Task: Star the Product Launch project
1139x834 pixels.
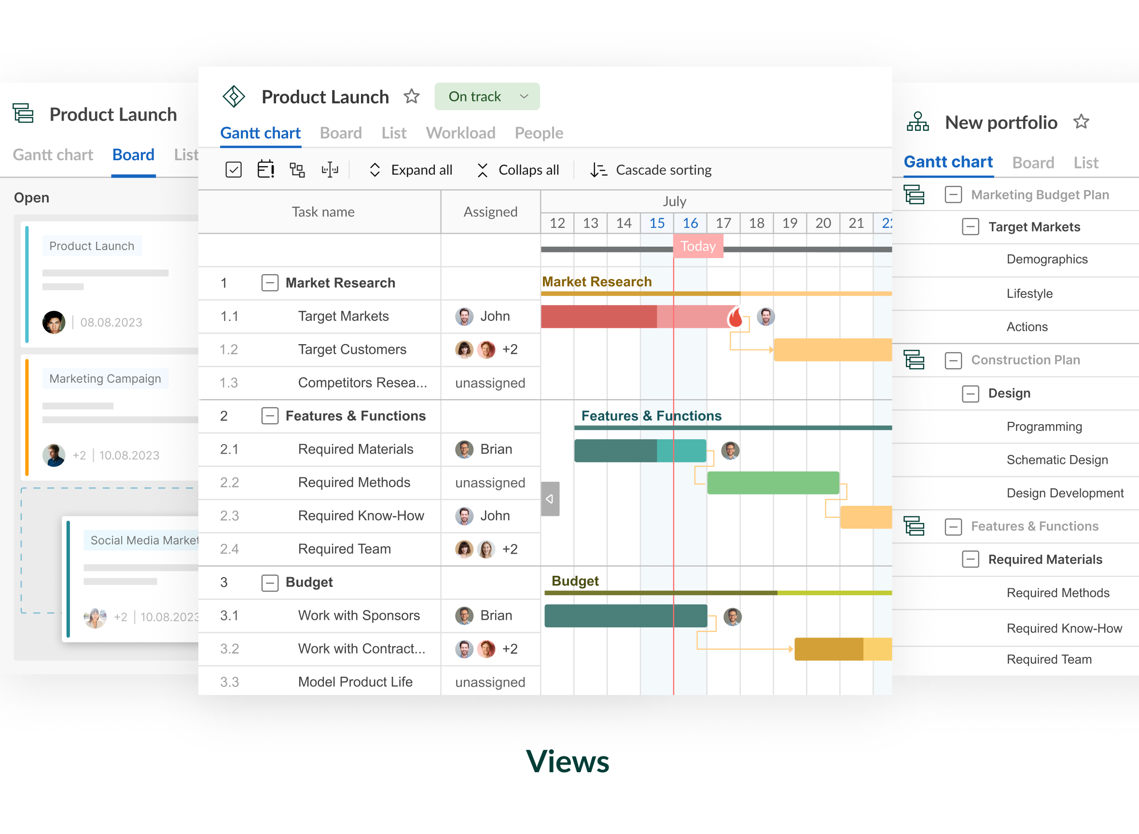Action: [412, 96]
